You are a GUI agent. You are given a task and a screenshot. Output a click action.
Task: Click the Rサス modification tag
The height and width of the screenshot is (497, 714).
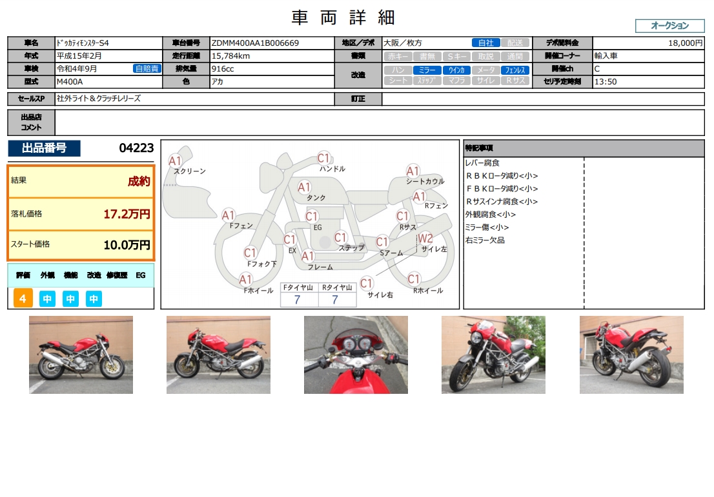[x=515, y=81]
